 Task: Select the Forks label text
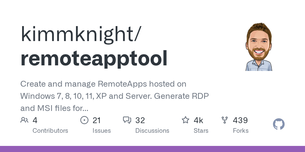coord(241,131)
